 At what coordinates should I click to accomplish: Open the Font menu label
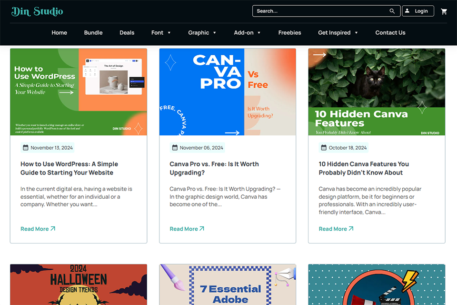pyautogui.click(x=157, y=33)
